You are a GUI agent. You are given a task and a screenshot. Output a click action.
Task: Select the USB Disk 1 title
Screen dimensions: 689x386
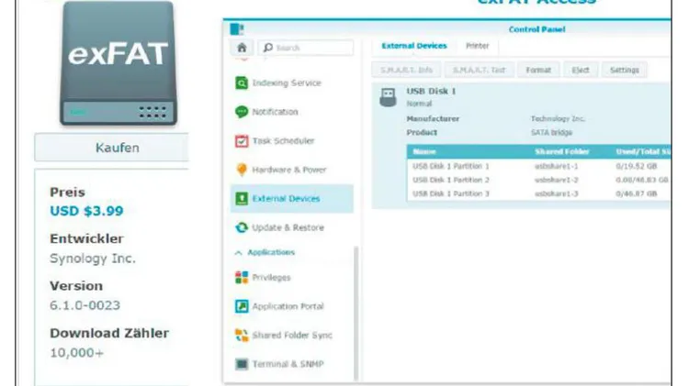tap(431, 92)
